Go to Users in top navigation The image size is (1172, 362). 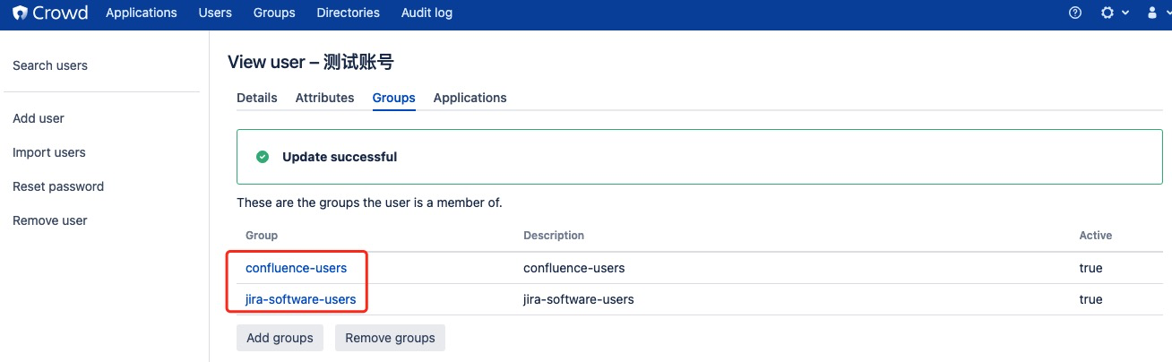pyautogui.click(x=215, y=13)
